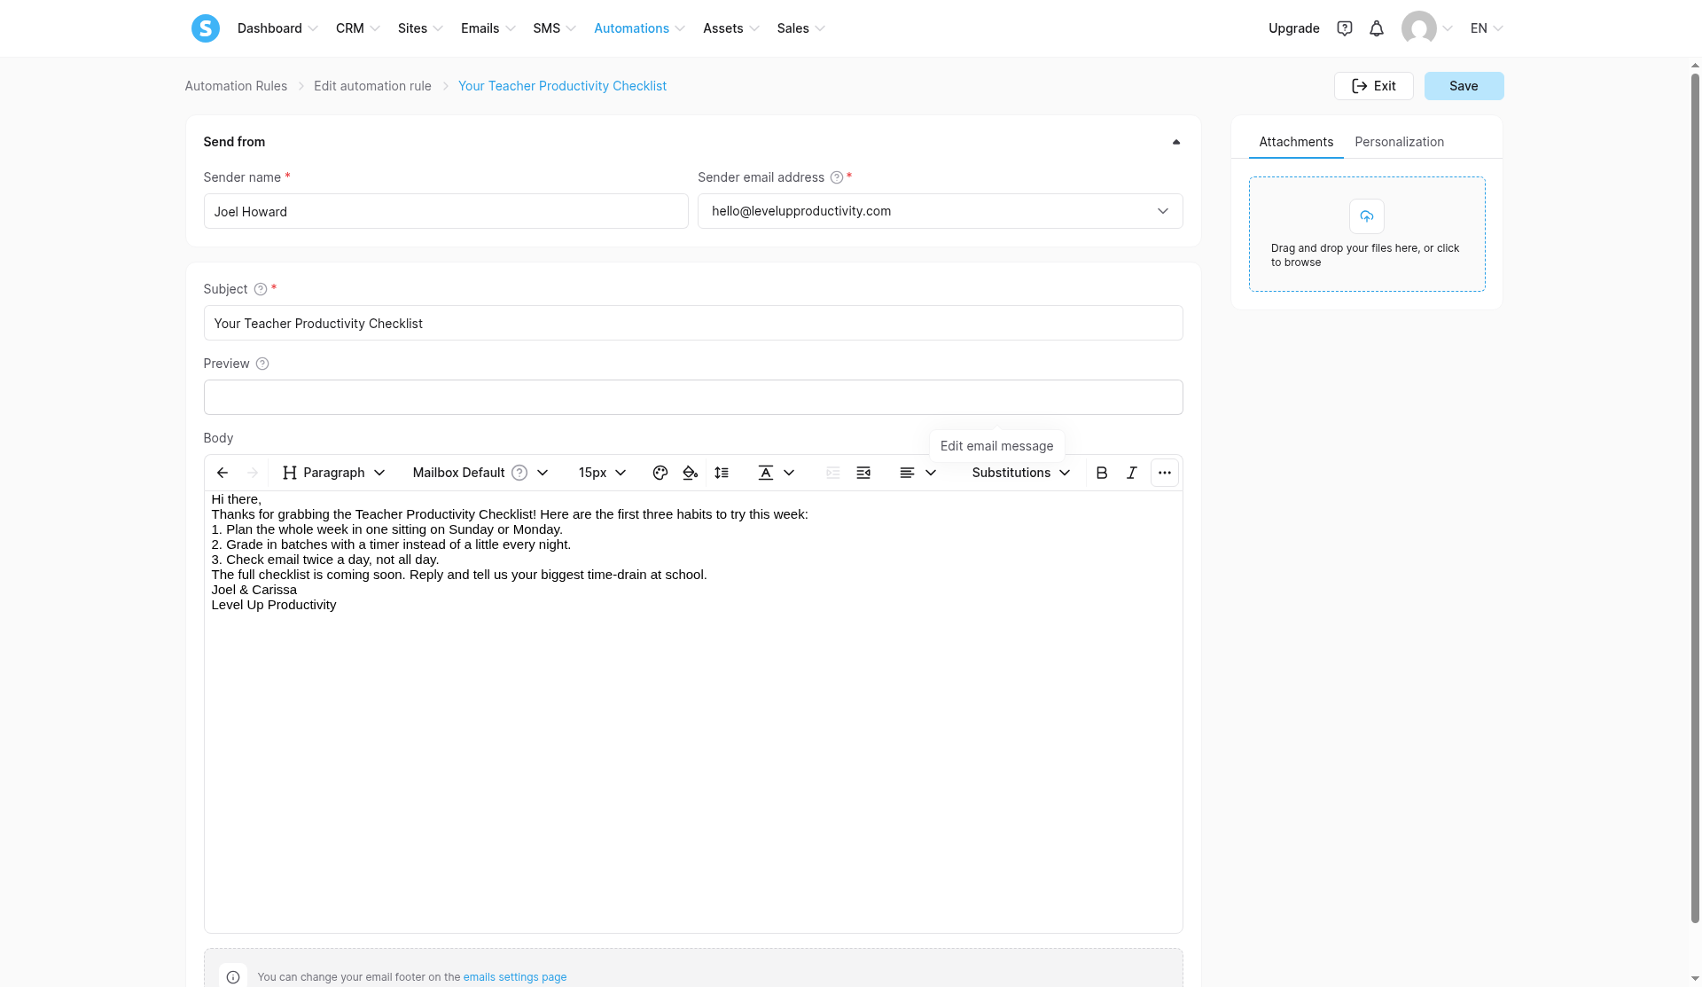Click the Upgrade link in header
Screen dimensions: 1702x987
point(1293,28)
